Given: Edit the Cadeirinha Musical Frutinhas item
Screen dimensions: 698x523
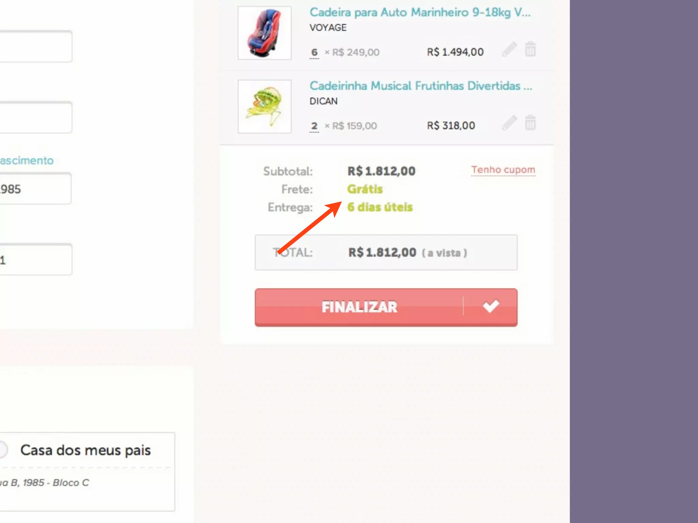Looking at the screenshot, I should point(510,123).
